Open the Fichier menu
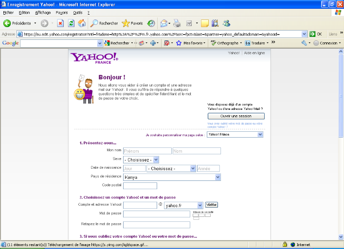Viewport: 344px width, 249px height. [8, 13]
